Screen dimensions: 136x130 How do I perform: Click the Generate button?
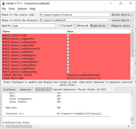pos(26,89)
